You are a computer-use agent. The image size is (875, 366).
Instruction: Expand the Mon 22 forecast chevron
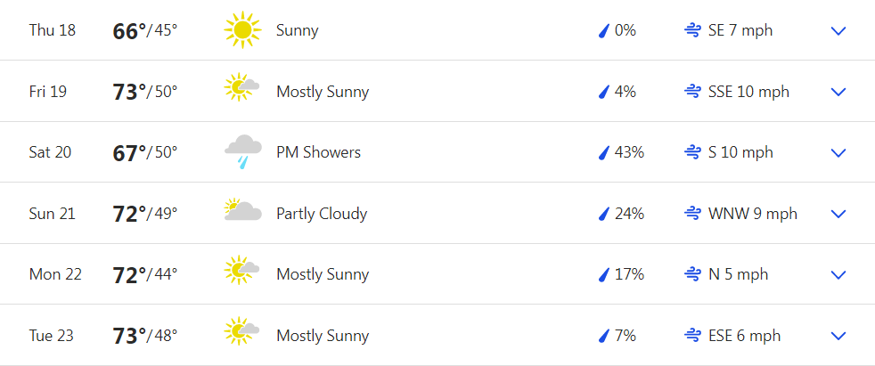coord(838,274)
